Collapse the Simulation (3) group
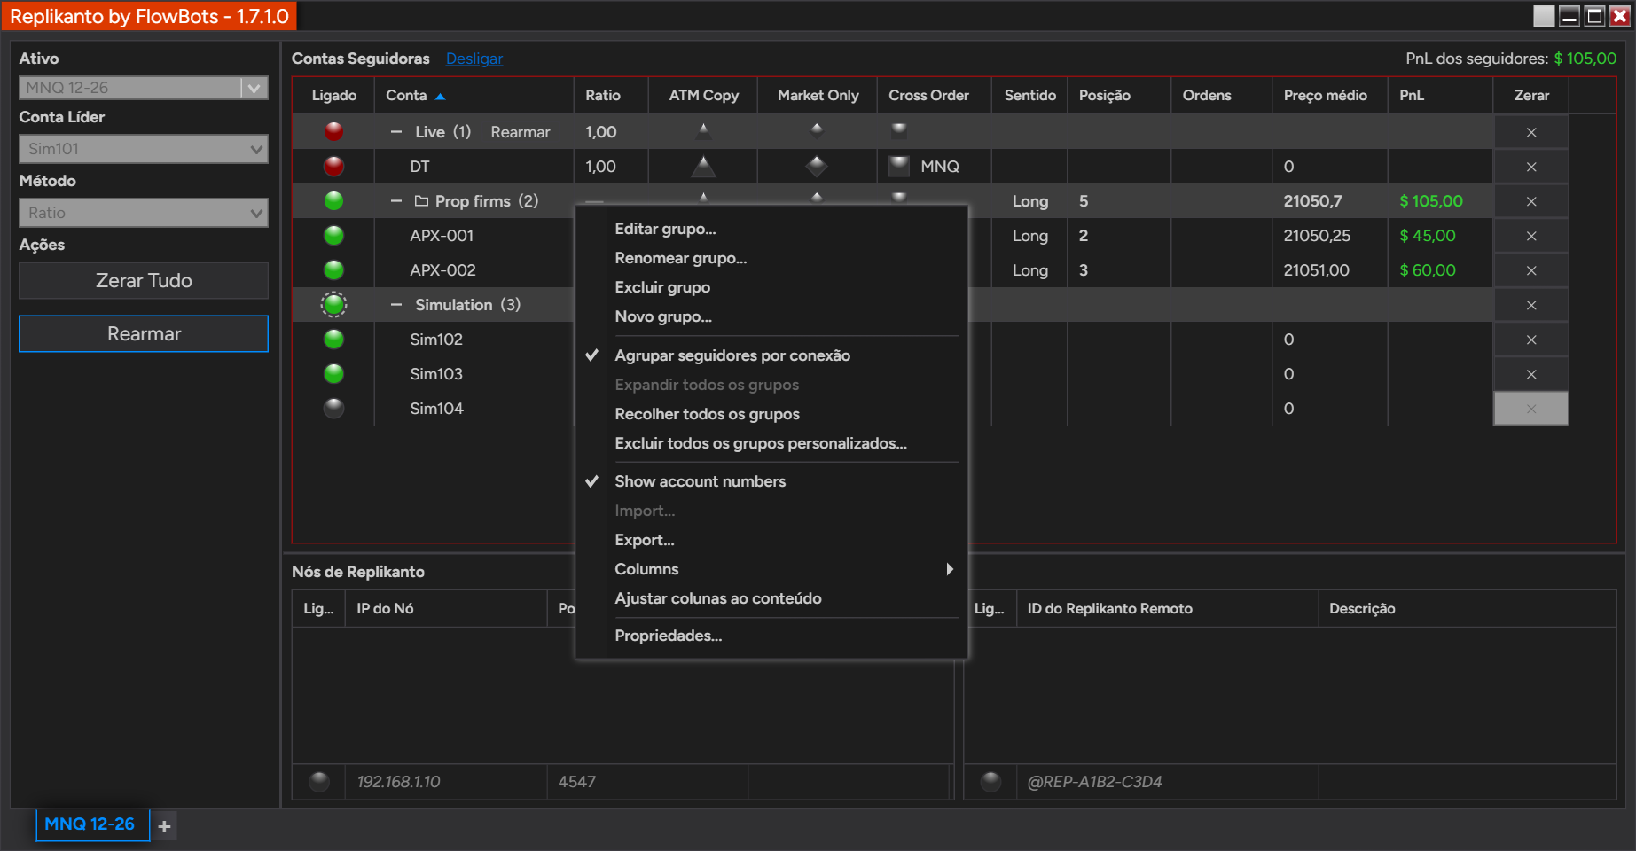Screen dimensions: 1636x851 tap(396, 305)
